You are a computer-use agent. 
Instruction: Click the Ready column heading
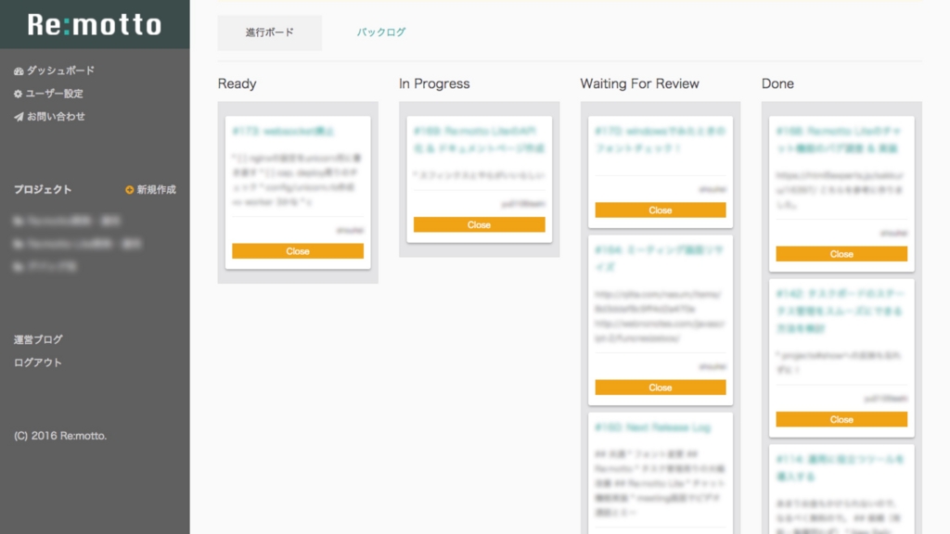tap(237, 83)
